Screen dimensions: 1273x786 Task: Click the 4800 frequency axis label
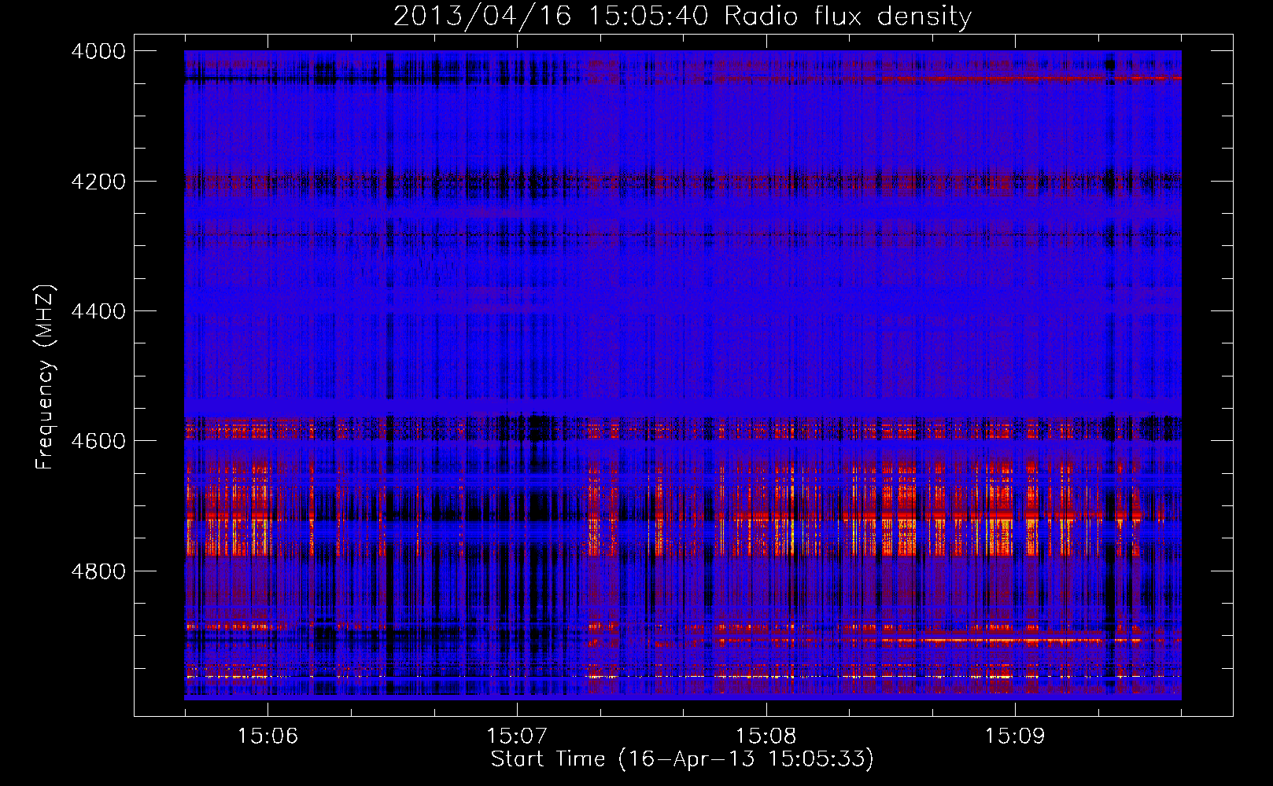(x=98, y=571)
